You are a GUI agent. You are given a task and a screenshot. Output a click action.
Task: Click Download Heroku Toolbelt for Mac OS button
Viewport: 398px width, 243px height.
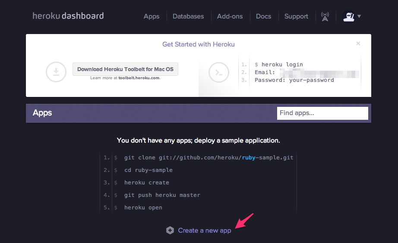[x=125, y=69]
